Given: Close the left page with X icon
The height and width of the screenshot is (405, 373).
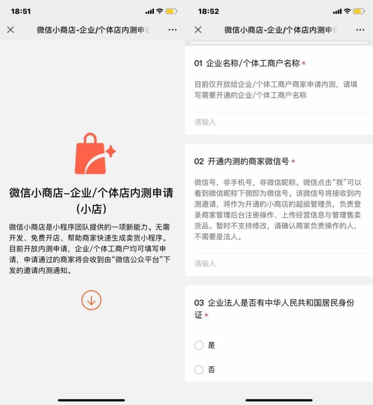Looking at the screenshot, I should tap(11, 30).
